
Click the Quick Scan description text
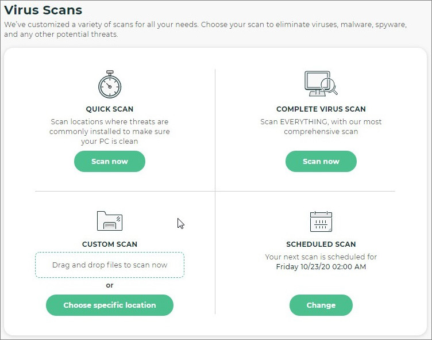pos(110,131)
